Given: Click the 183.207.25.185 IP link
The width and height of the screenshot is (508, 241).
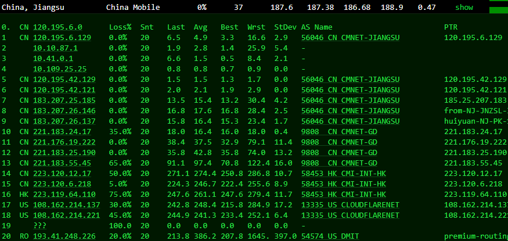Looking at the screenshot, I should (64, 100).
